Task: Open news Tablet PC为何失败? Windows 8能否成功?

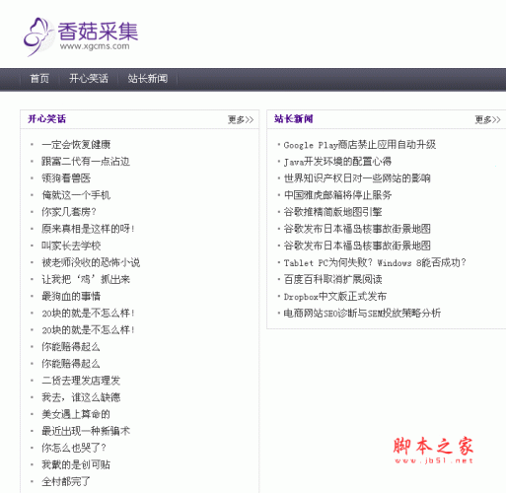Action: pyautogui.click(x=375, y=262)
